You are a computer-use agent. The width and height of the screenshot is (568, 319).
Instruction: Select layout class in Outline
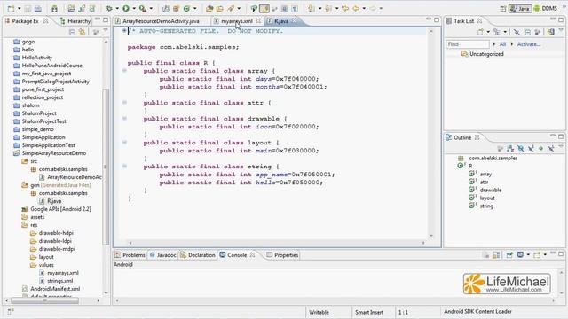[x=487, y=198]
